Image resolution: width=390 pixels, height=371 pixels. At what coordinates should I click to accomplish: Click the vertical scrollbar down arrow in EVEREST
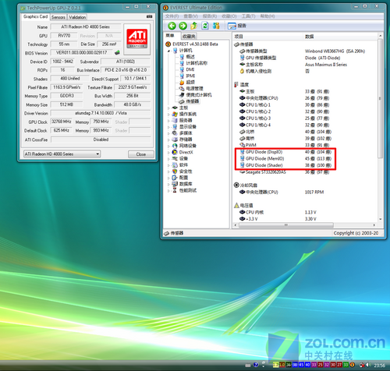[x=381, y=219]
